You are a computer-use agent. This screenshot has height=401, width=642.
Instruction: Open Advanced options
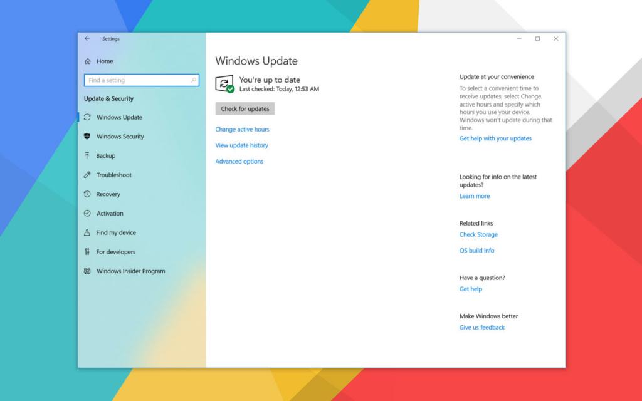[239, 161]
